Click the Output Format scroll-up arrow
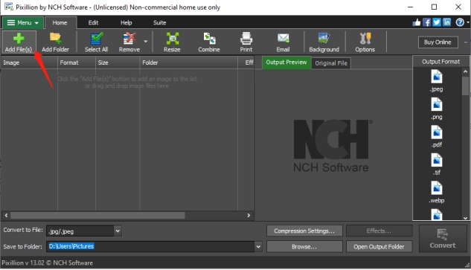 point(465,71)
